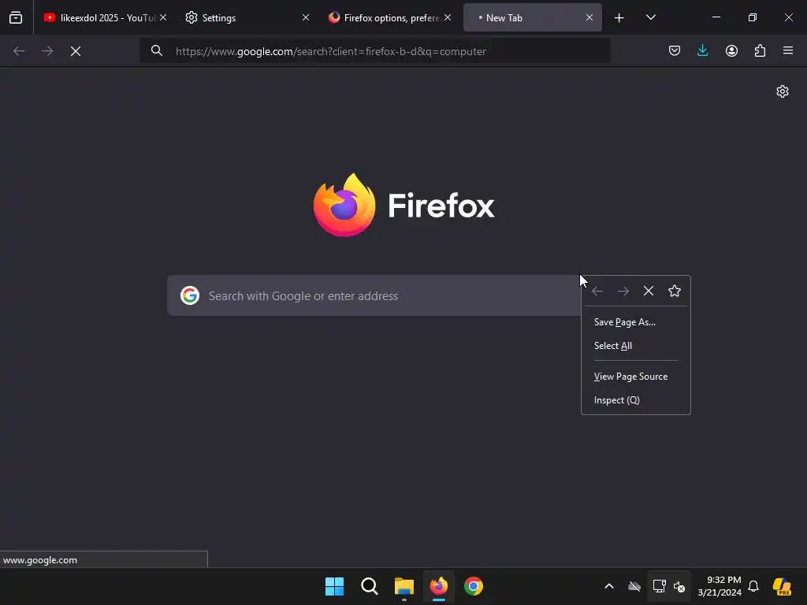
Task: Expand the list all tabs dropdown
Action: pos(650,17)
